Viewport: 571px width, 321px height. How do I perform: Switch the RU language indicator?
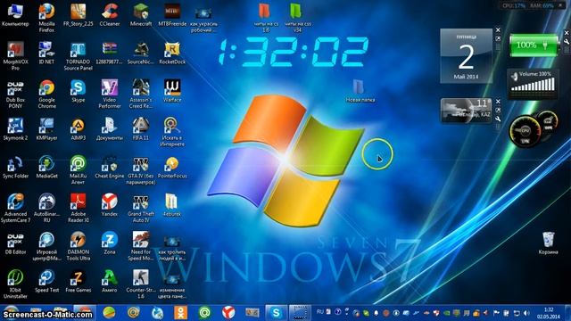coord(320,312)
